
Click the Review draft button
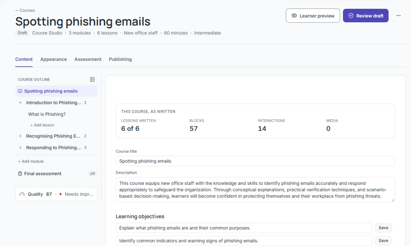pyautogui.click(x=366, y=16)
